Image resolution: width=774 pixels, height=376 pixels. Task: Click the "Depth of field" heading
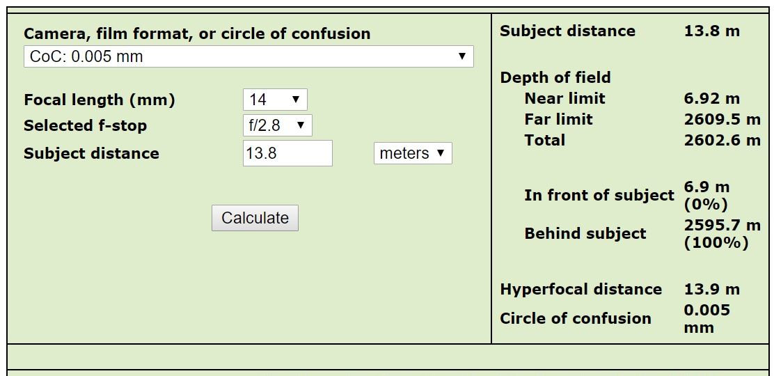pos(555,77)
